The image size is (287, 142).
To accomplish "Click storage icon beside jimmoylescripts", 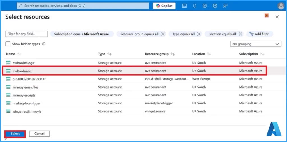I will tap(8, 95).
